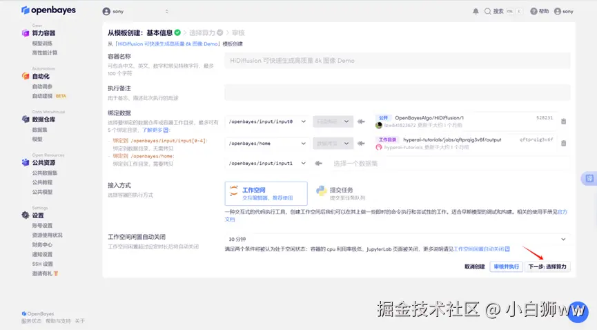Click the external link icon next to 了解更多

166,130
